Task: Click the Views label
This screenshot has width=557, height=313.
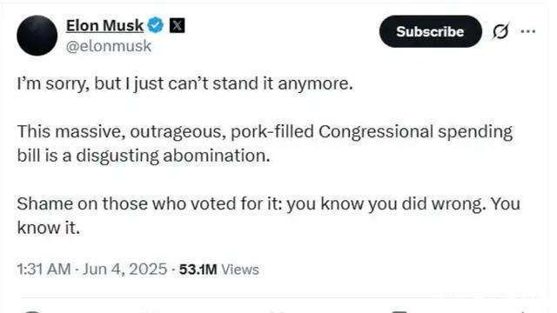Action: pos(240,270)
